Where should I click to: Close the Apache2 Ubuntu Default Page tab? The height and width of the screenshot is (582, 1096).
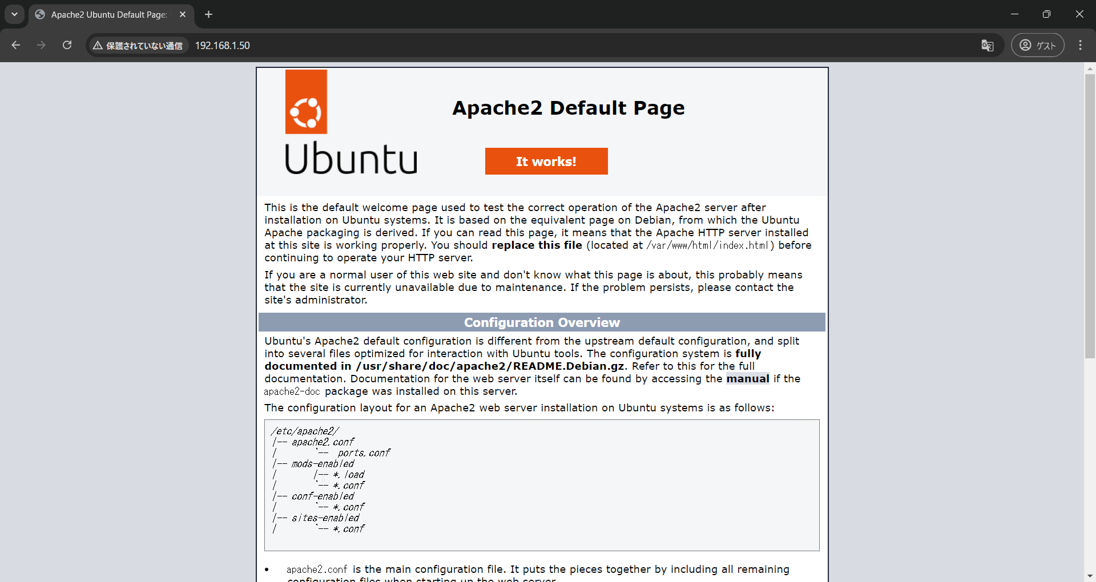(183, 14)
